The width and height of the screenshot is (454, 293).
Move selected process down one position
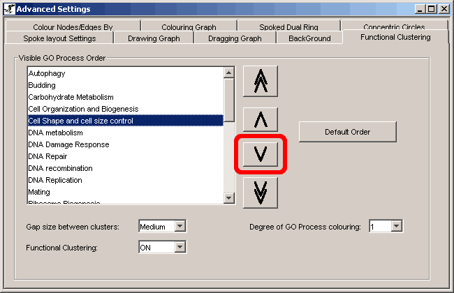[260, 155]
